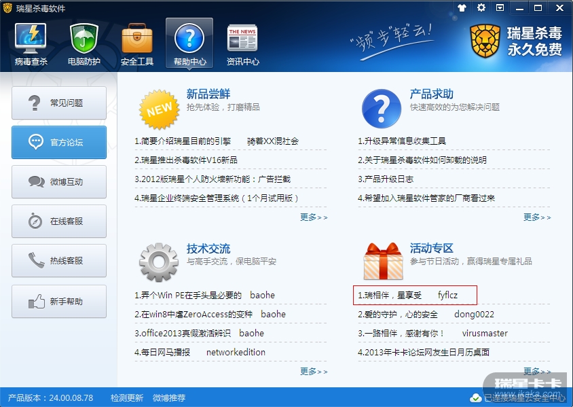Click the 产品求助 section heading

point(432,94)
